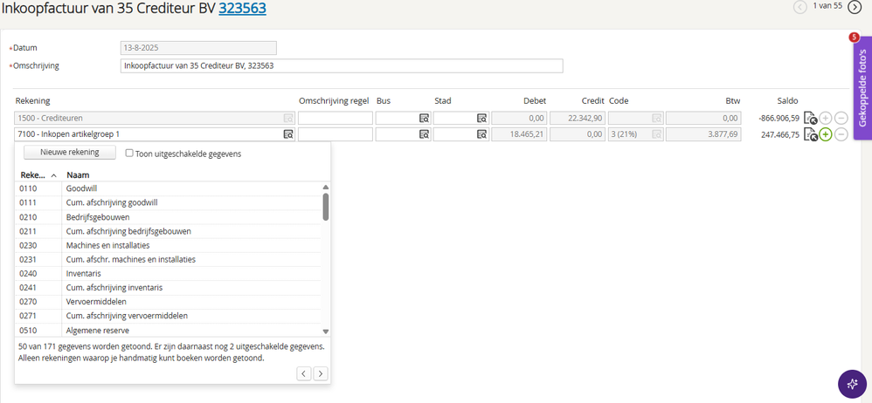Go to next invoice with right arrow
Viewport: 872px width, 403px height.
pos(855,7)
